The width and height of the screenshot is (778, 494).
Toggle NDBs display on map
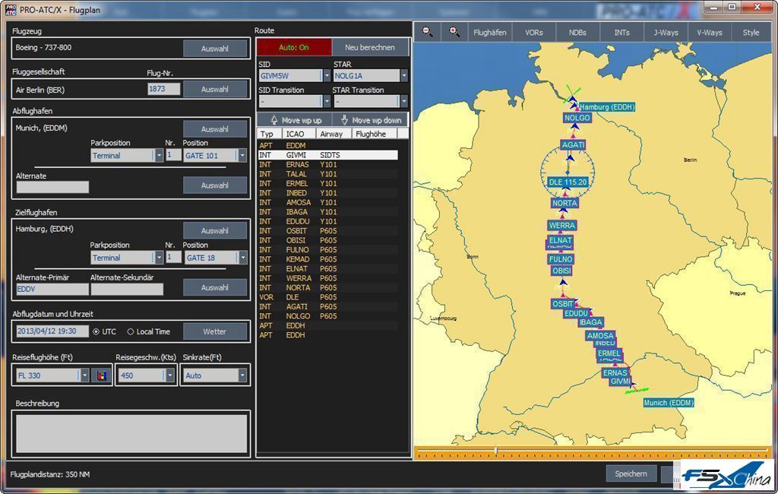click(x=577, y=33)
